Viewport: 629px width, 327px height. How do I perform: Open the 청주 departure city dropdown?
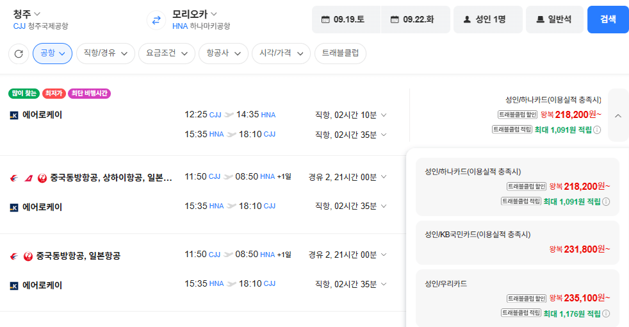coord(26,14)
